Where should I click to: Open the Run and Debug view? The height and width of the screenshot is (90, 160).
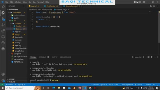tap(3, 25)
